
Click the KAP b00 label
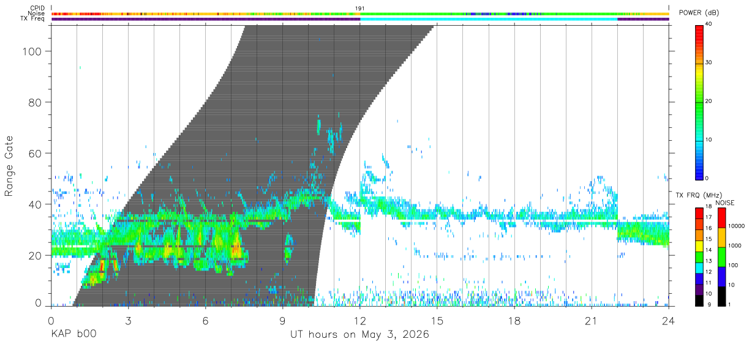73,335
